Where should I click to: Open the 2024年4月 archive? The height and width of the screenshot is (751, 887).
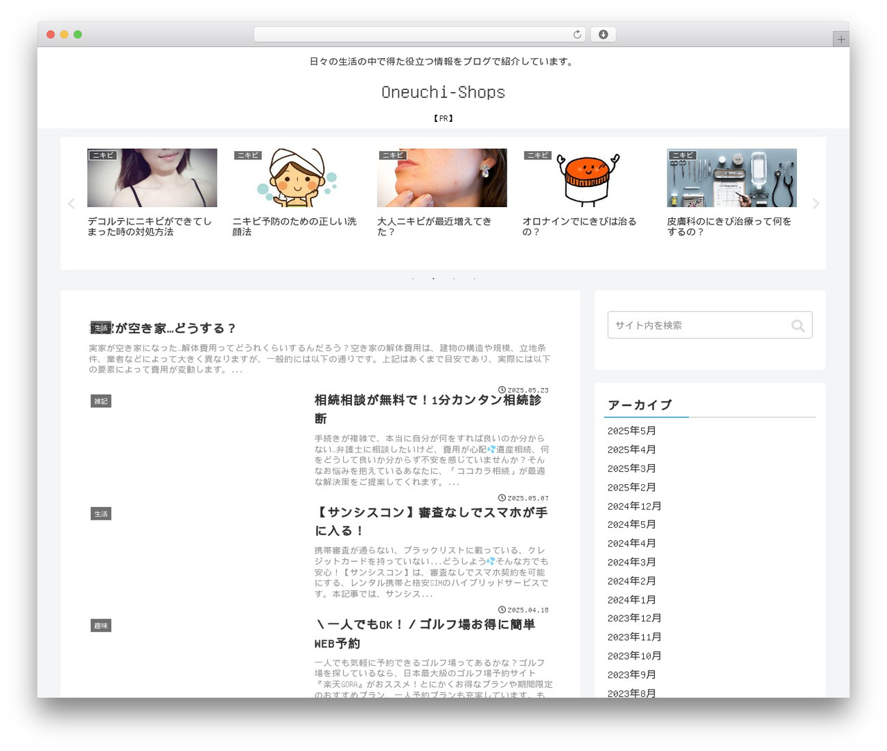631,543
